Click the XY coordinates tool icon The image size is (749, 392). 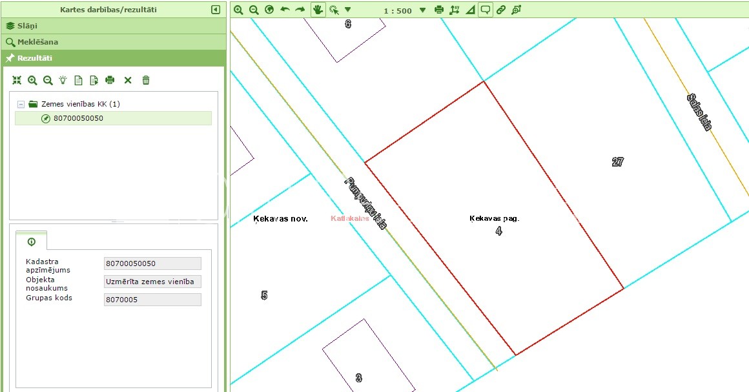pyautogui.click(x=455, y=10)
